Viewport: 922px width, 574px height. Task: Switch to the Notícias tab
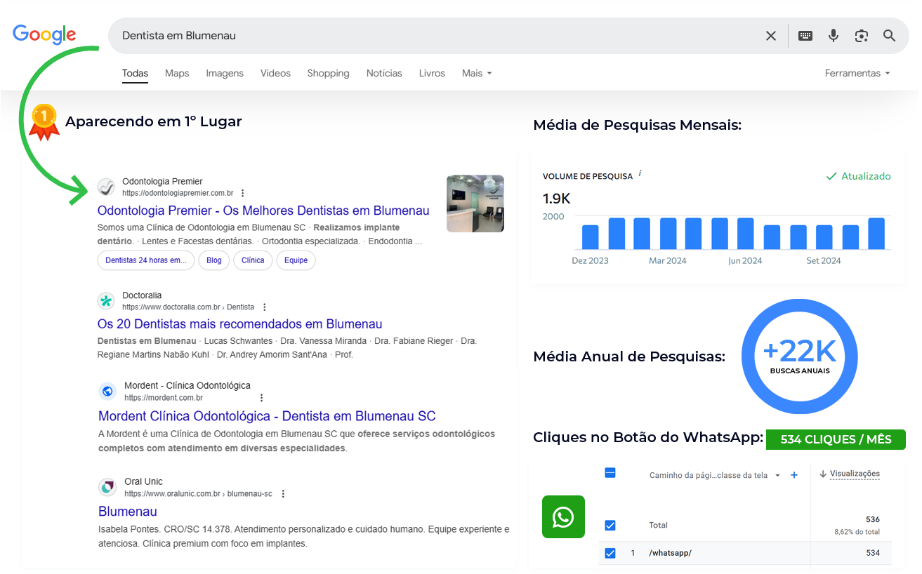point(384,74)
